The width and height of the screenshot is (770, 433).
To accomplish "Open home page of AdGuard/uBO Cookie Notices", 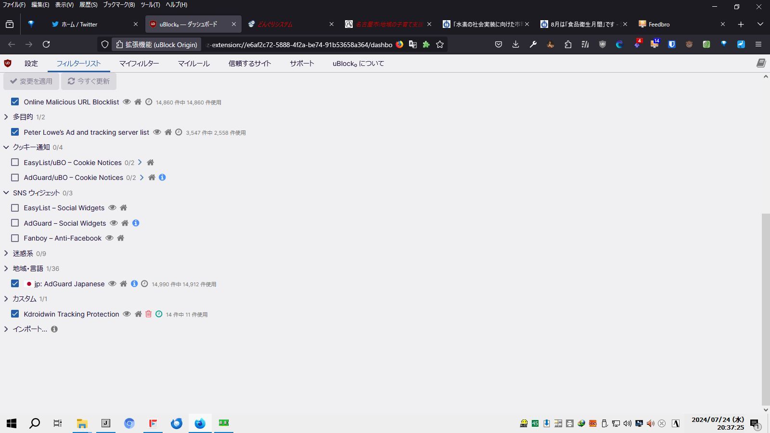I will [x=152, y=178].
